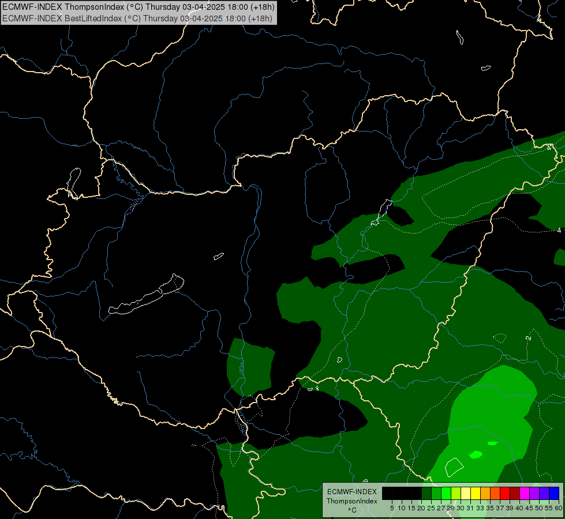Click the legend value label 37

[x=500, y=508]
